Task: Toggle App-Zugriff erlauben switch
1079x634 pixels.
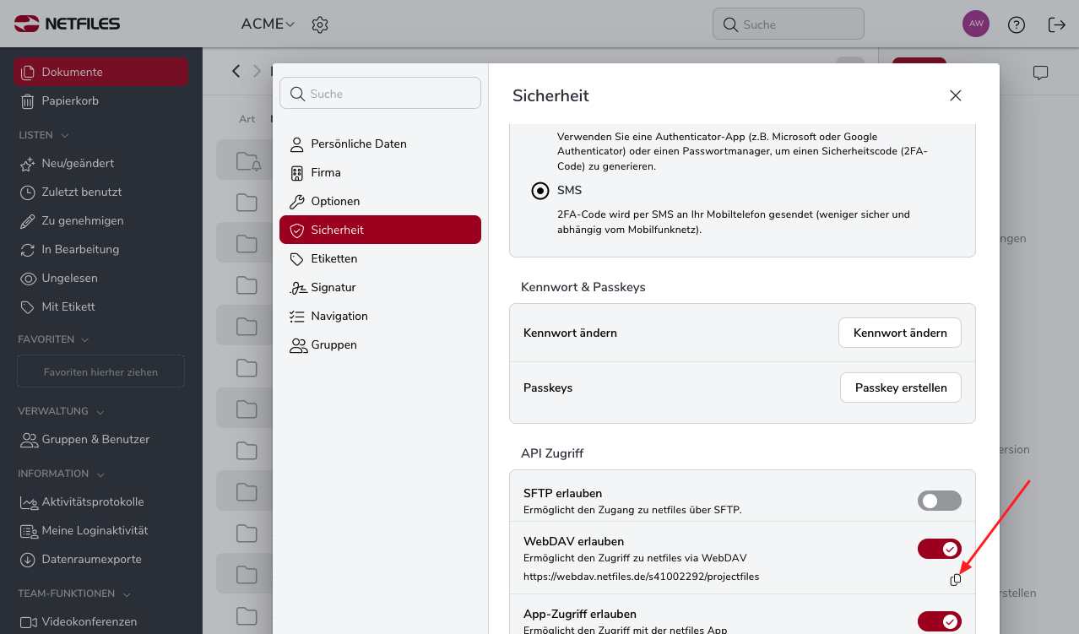Action: coord(940,621)
